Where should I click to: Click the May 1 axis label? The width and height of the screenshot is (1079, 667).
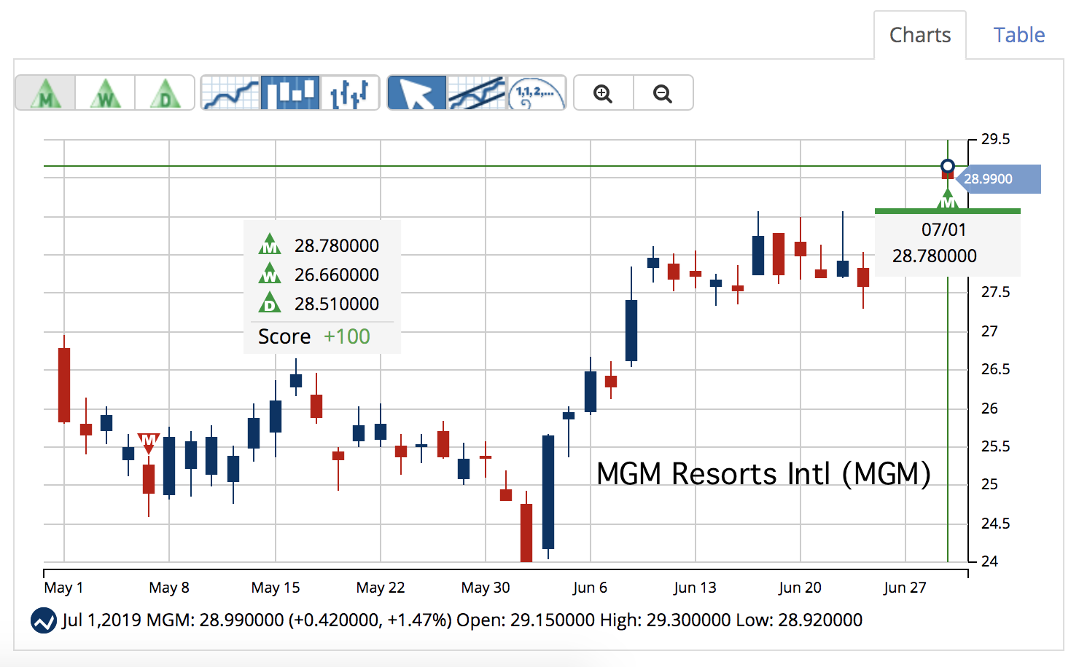click(x=63, y=588)
